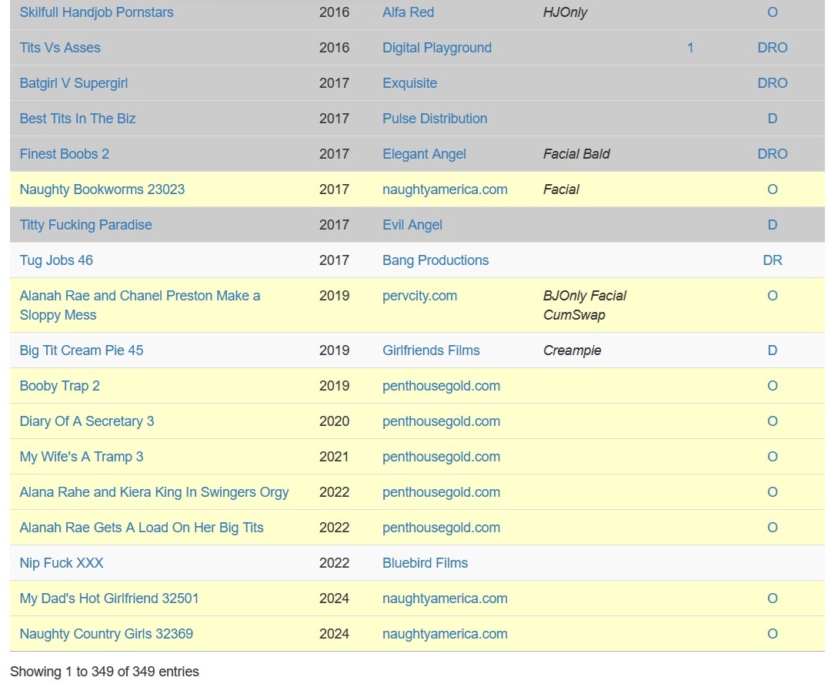831x694 pixels.
Task: Open the Bang Productions link
Action: (436, 260)
